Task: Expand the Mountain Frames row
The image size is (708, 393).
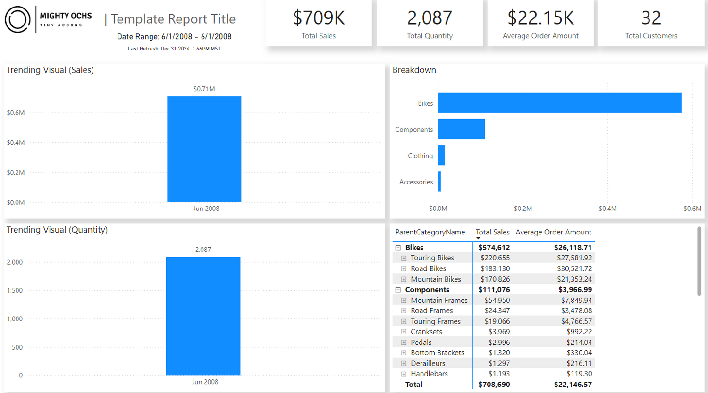Action: 404,301
